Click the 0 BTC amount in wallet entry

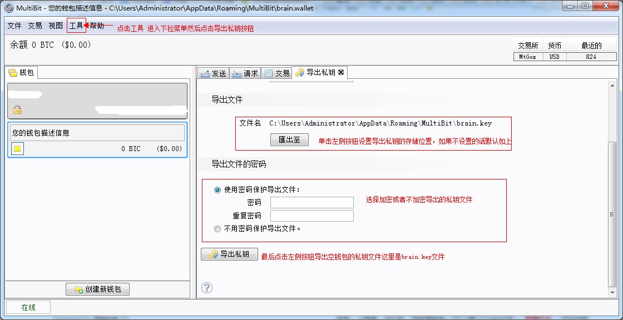(x=131, y=149)
